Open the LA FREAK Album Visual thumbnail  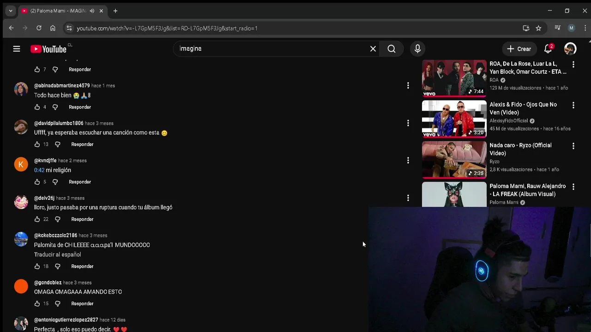454,194
